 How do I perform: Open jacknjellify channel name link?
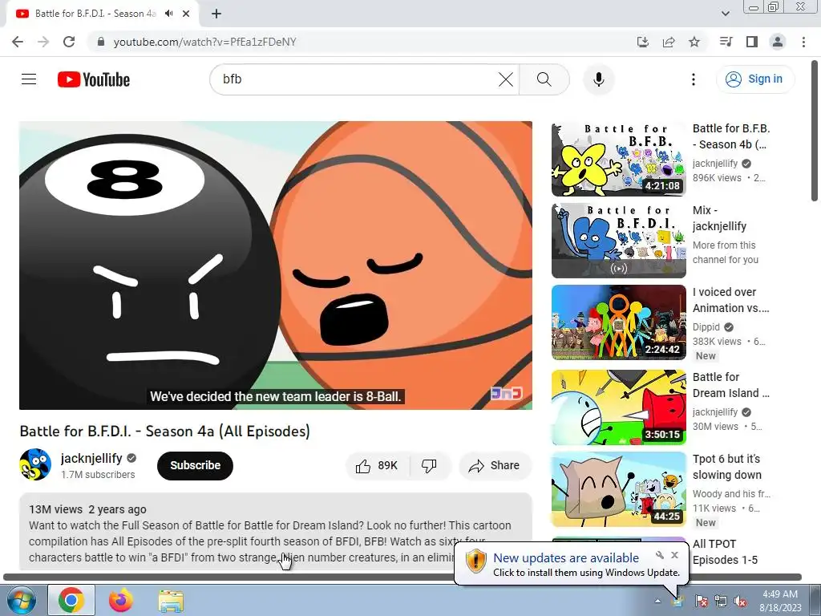tap(91, 458)
